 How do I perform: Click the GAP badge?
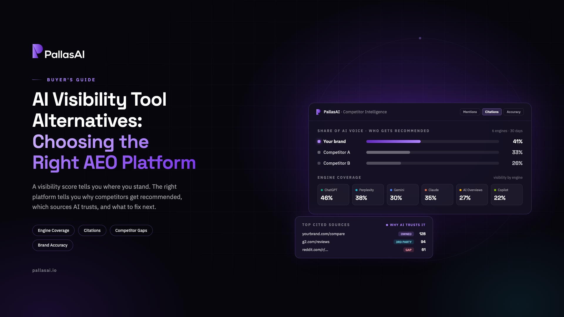point(409,250)
